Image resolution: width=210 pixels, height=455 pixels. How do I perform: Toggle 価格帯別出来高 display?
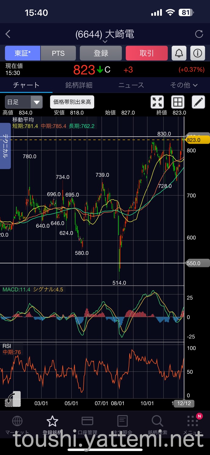(72, 102)
